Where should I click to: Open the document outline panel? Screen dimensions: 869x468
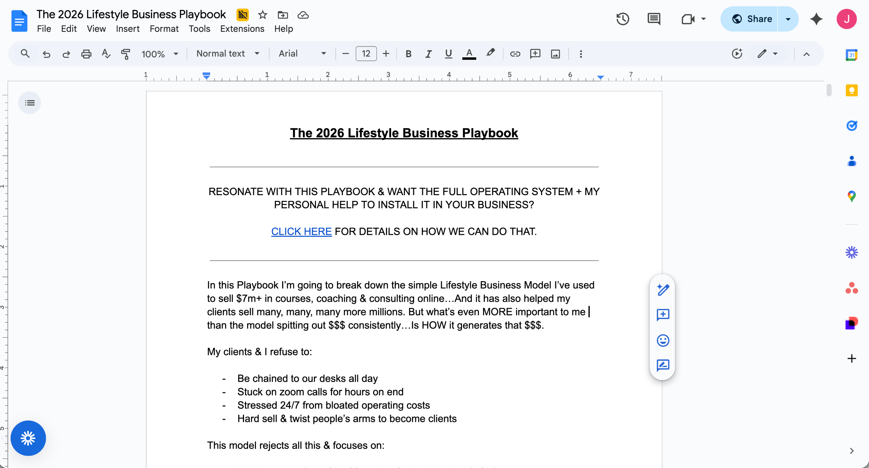(x=30, y=102)
